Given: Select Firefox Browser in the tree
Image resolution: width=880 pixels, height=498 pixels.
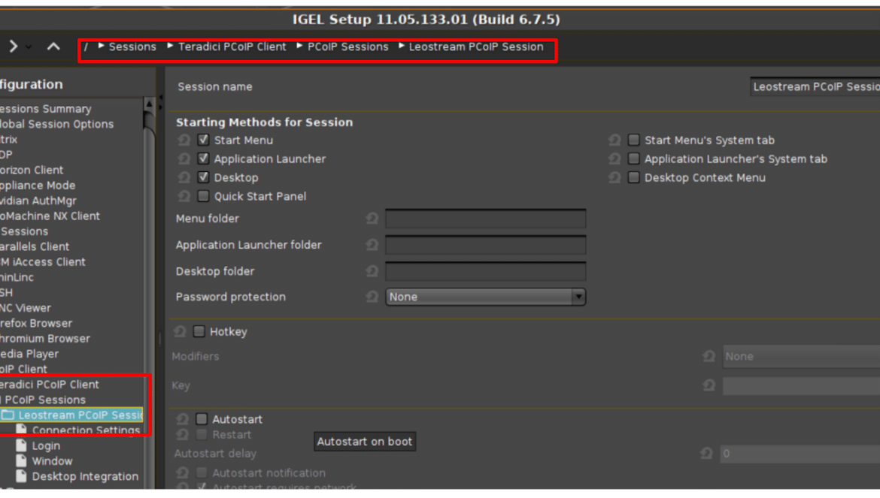Looking at the screenshot, I should click(x=36, y=323).
